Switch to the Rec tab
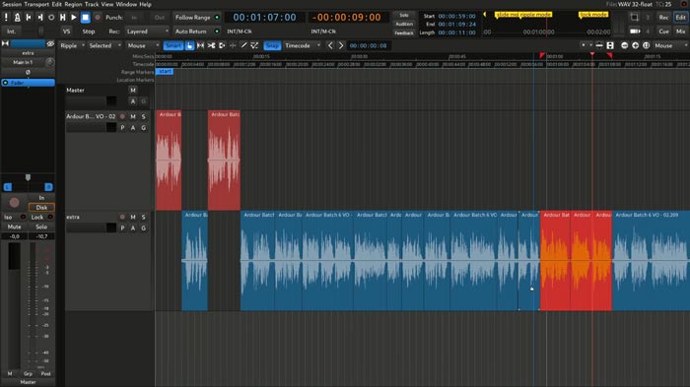Screen dimensions: 690x387 [663, 17]
